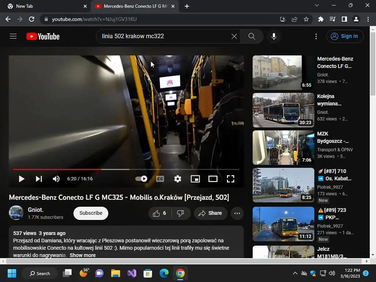The height and width of the screenshot is (282, 376).
Task: Start voice search with the microphone
Action: pyautogui.click(x=274, y=36)
